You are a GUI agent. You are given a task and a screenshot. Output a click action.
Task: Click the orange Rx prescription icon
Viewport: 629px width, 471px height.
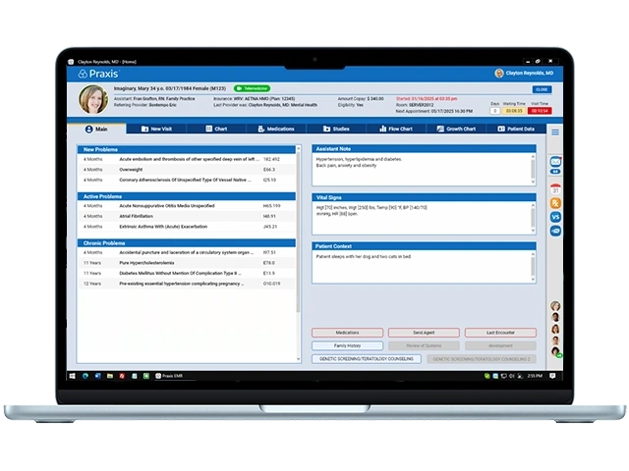[x=555, y=203]
